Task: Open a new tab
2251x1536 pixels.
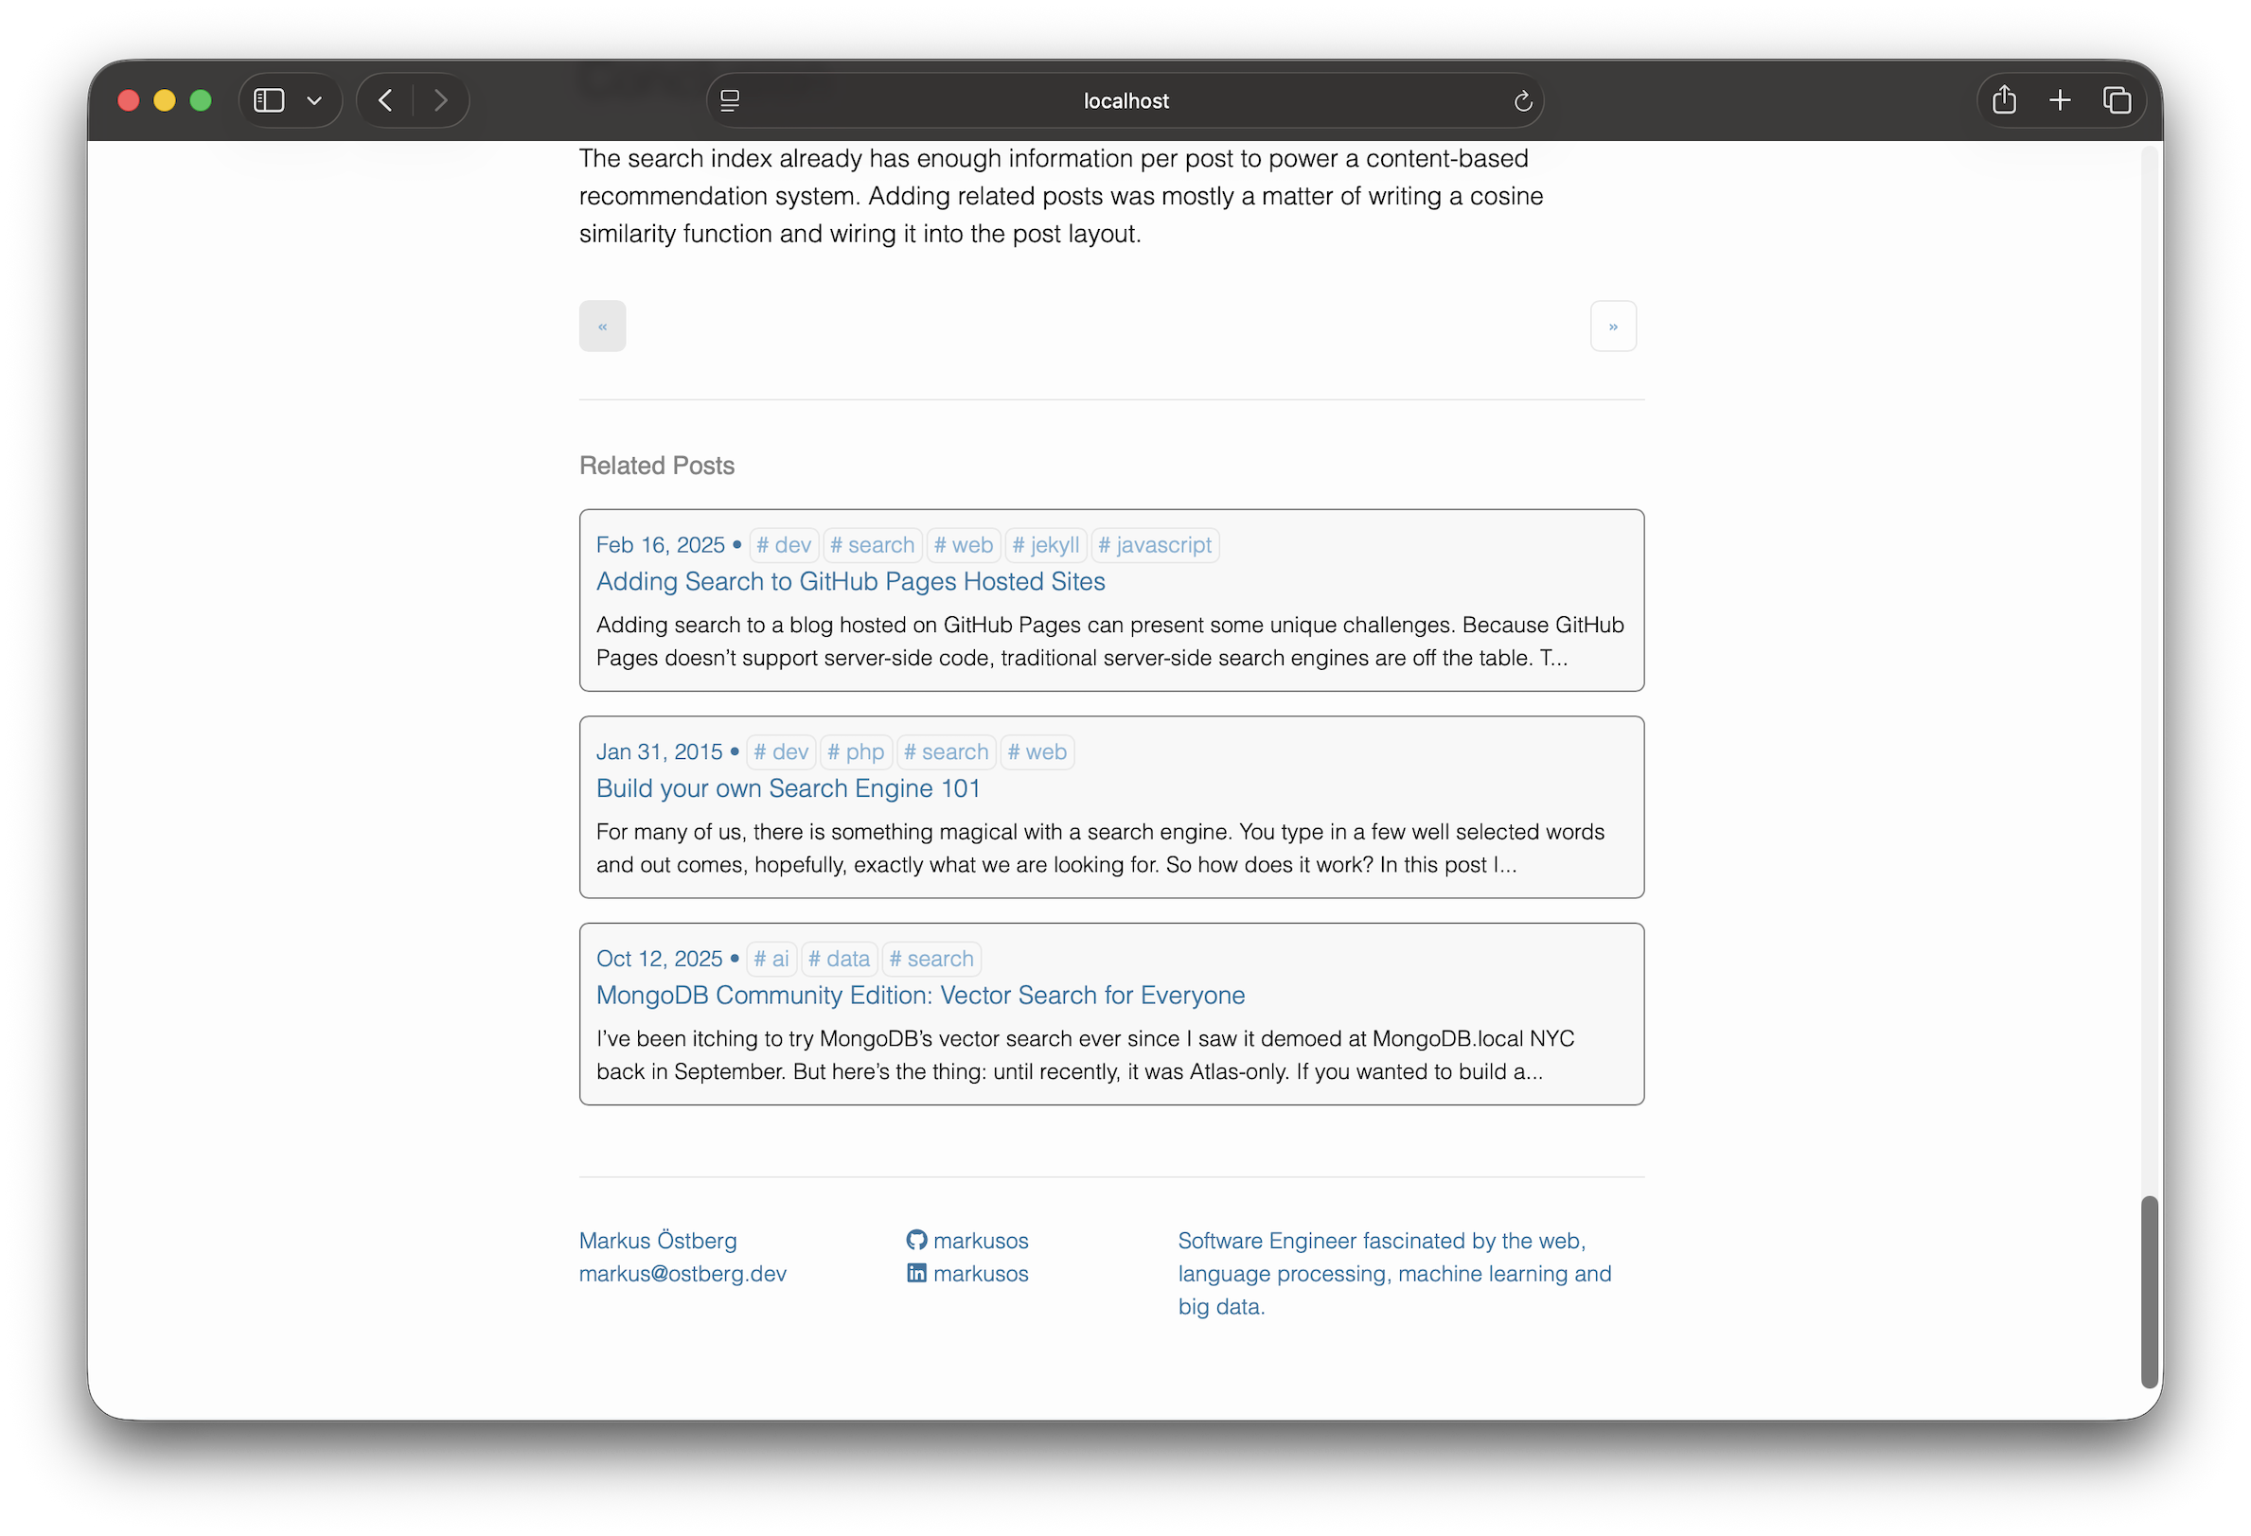Action: pyautogui.click(x=2060, y=99)
